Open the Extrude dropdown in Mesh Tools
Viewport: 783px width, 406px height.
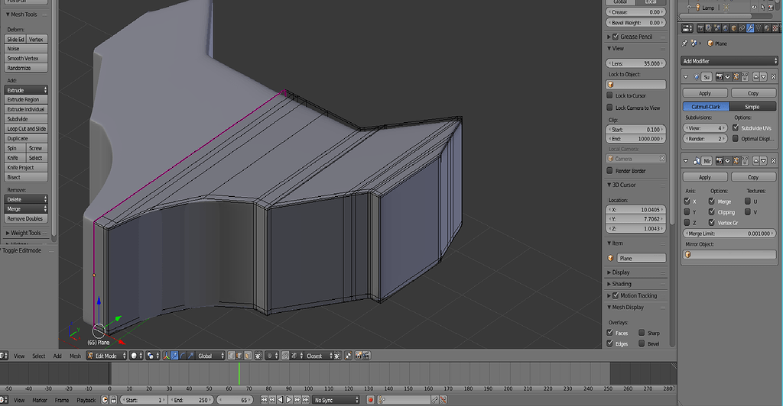26,90
